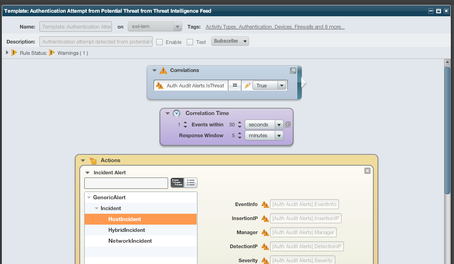Open the minutes unit dropdown
Screen dimensions: 454x264
pyautogui.click(x=279, y=135)
